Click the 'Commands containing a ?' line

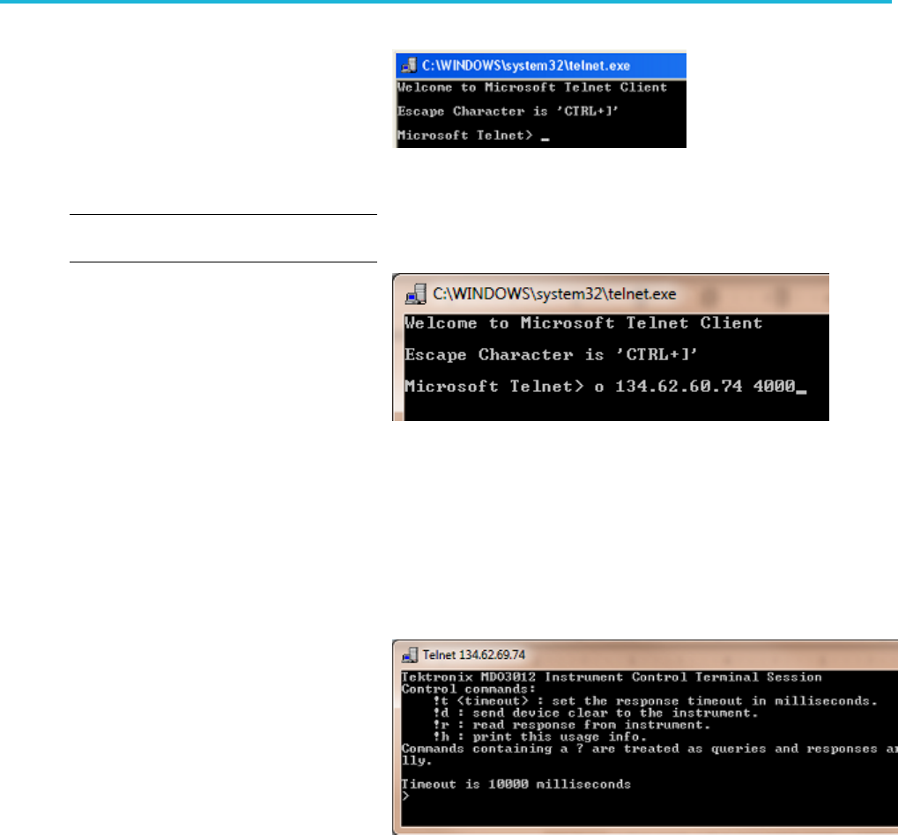click(649, 749)
